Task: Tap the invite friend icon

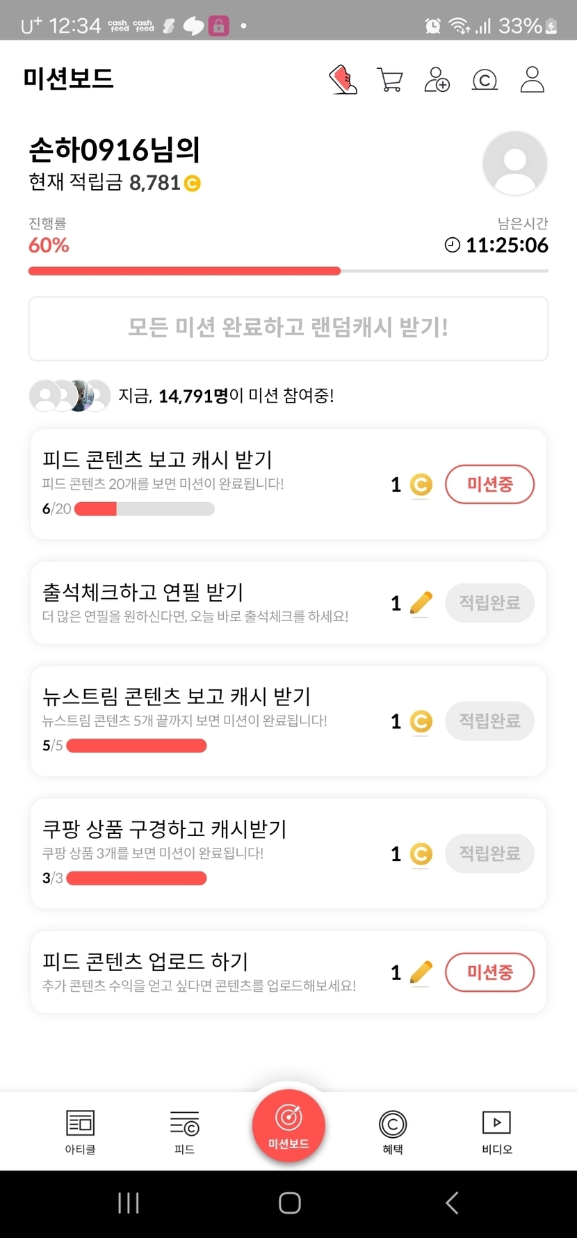Action: tap(437, 80)
